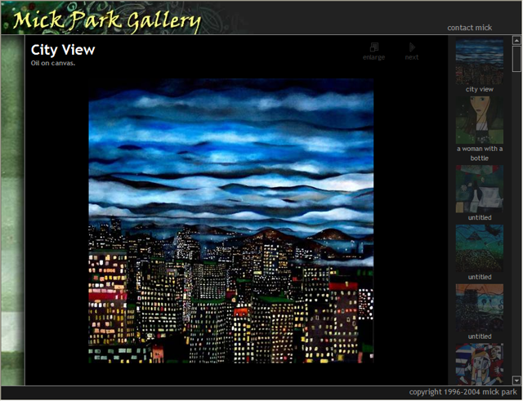Select the orange and blue untitled thumbnail
This screenshot has height=401, width=523.
pos(480,308)
